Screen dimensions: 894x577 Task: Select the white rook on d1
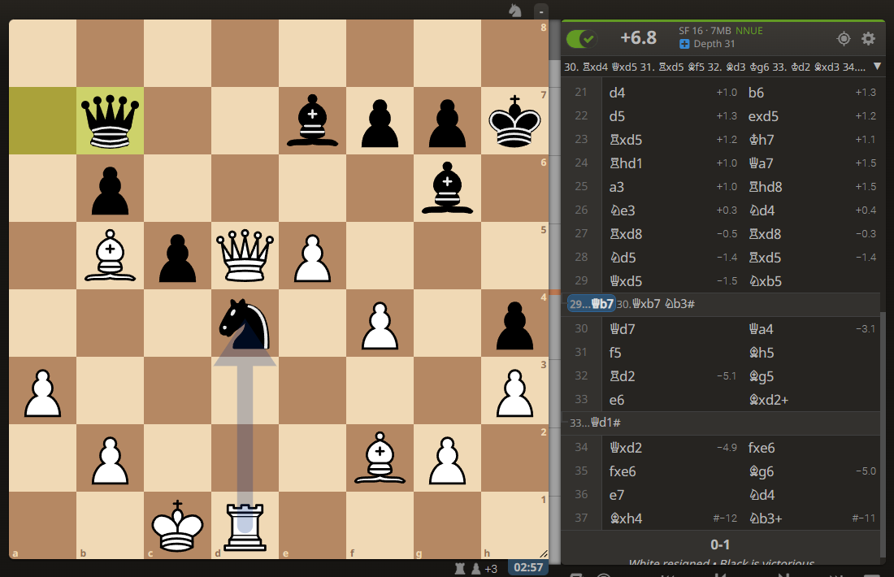245,525
